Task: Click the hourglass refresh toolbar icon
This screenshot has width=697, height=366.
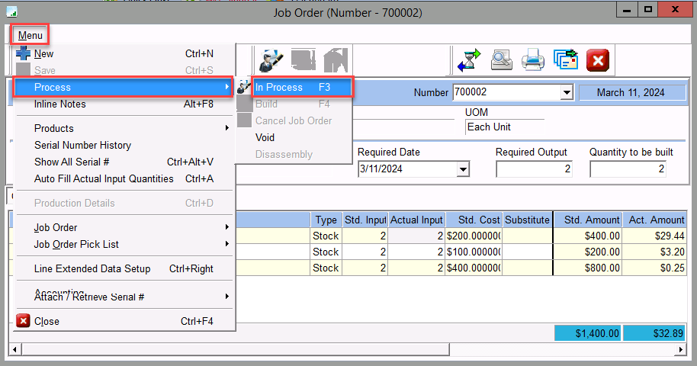Action: 468,60
